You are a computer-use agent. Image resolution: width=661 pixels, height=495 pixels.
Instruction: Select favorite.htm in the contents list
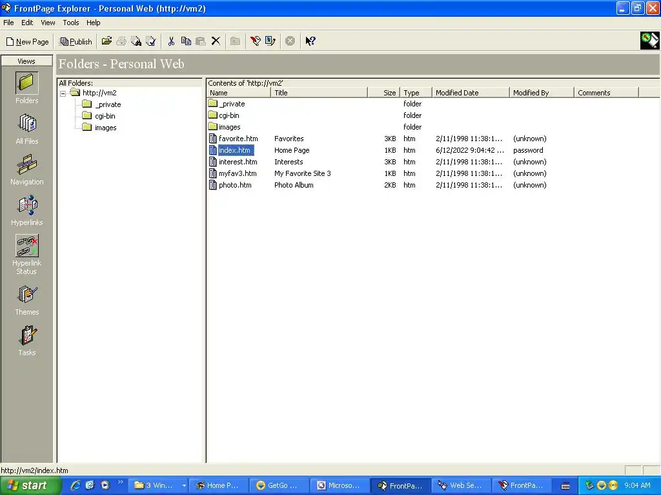coord(238,139)
